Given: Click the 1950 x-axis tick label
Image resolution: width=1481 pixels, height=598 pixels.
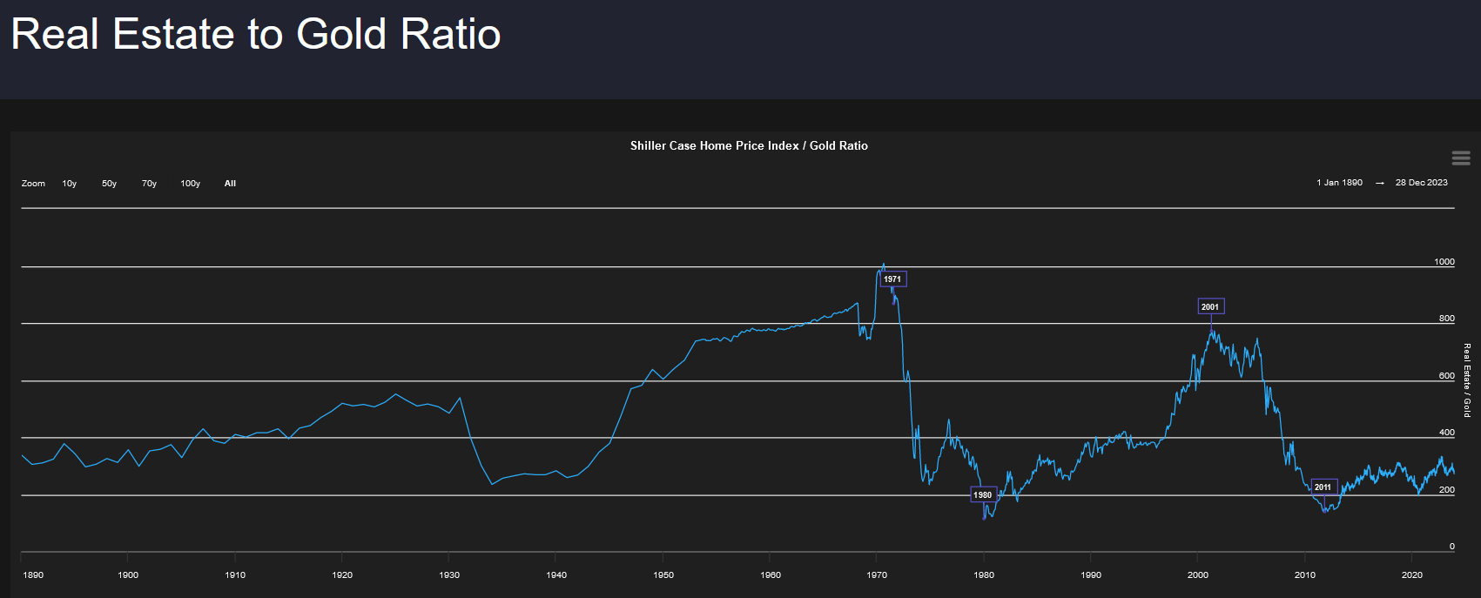Looking at the screenshot, I should click(663, 574).
